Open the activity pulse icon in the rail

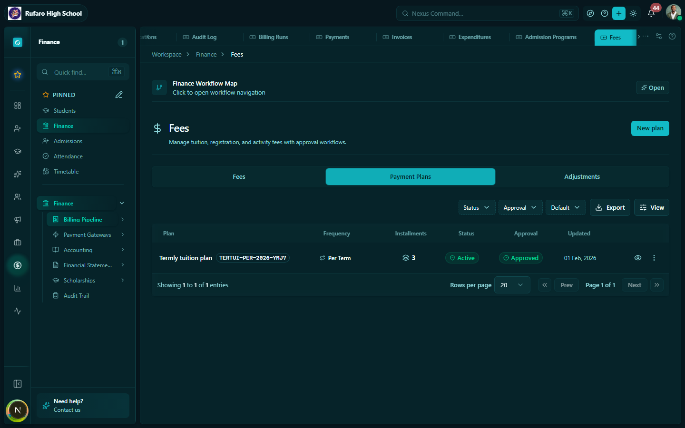(18, 311)
